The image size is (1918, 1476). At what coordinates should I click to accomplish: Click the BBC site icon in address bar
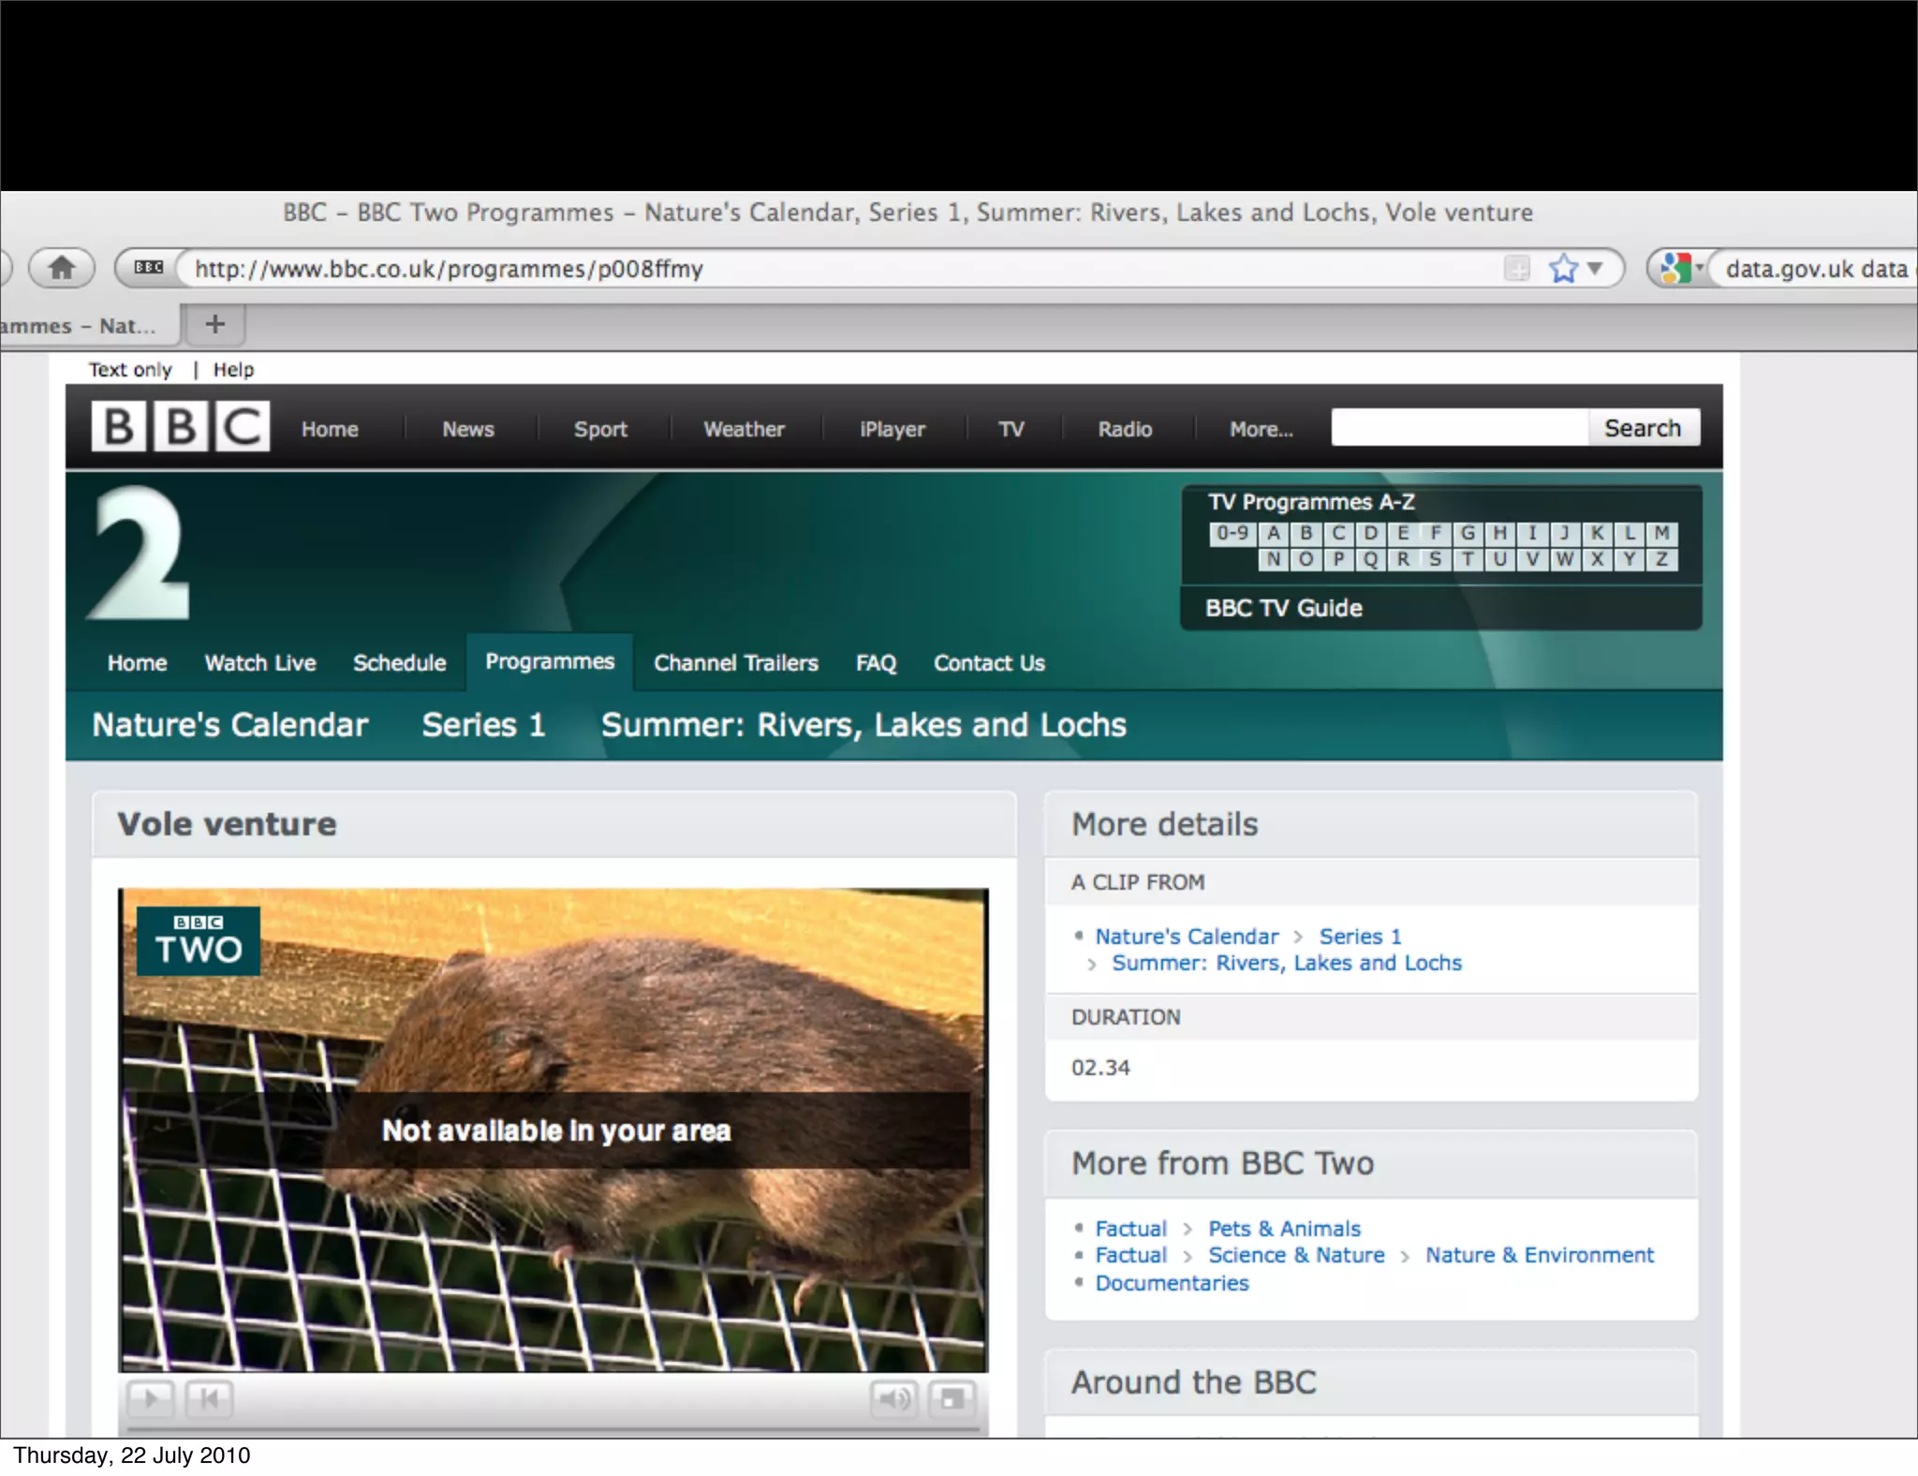pyautogui.click(x=148, y=269)
